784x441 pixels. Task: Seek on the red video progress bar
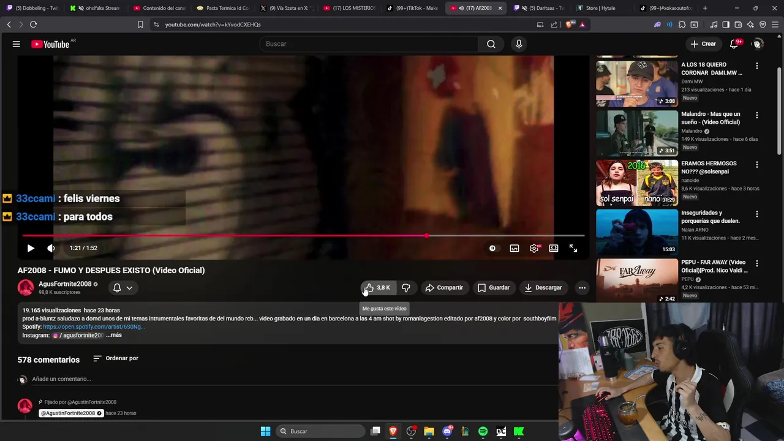pyautogui.click(x=303, y=235)
